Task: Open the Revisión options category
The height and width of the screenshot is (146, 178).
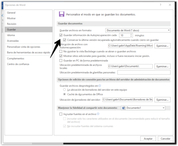Action: tap(28, 24)
